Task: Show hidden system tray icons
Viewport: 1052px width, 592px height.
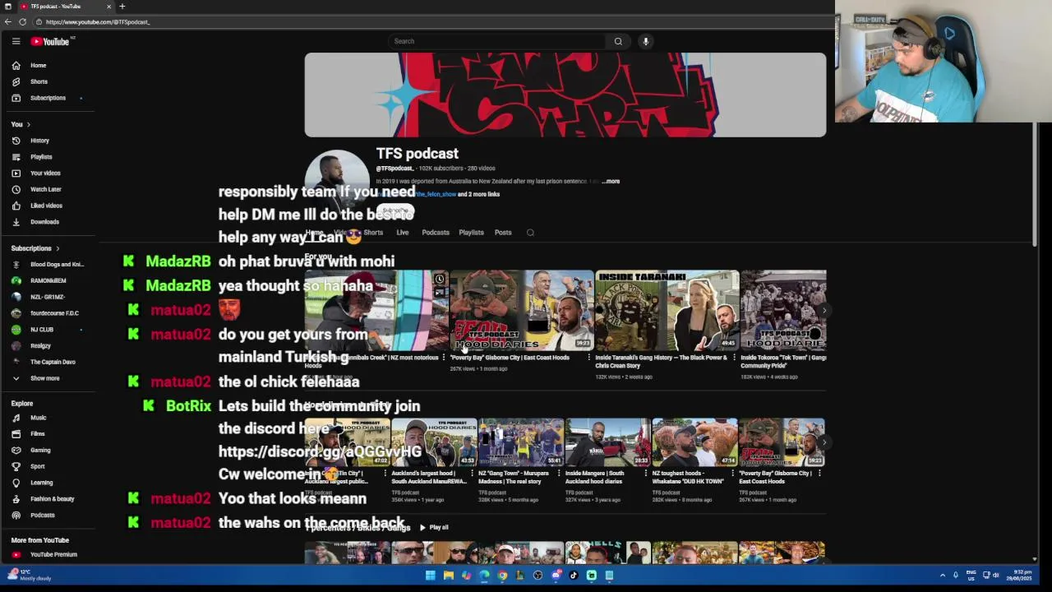Action: [943, 576]
